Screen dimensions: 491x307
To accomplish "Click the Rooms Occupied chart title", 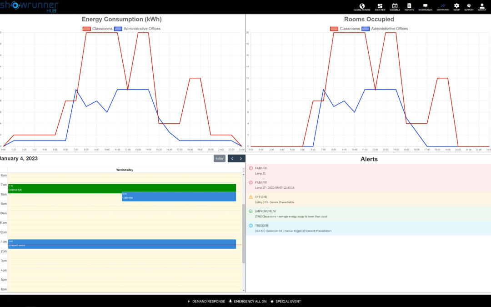I will (369, 20).
